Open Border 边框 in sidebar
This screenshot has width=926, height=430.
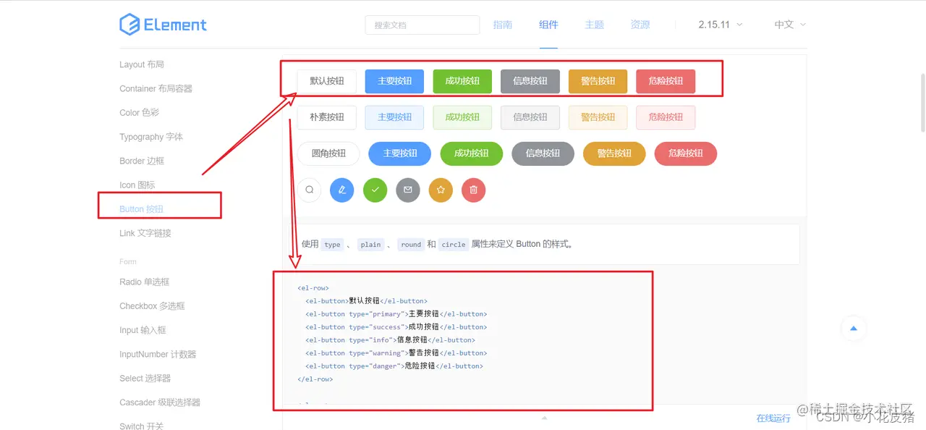coord(142,161)
